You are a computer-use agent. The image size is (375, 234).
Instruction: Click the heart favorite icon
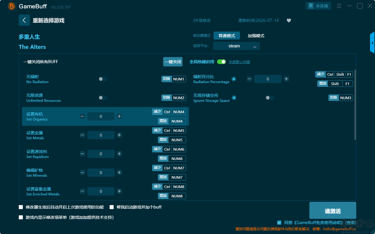coord(289,20)
